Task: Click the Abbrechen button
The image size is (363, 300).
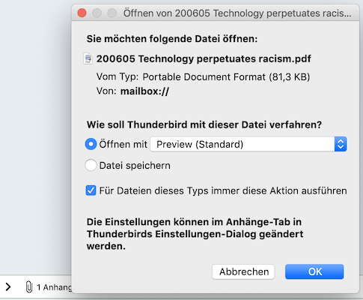Action: click(x=243, y=271)
